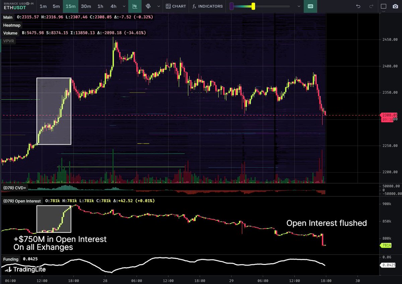Select the 30m timeframe
The image size is (402, 284).
(86, 6)
